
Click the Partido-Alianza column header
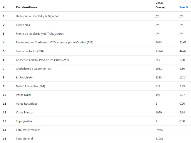[26, 7]
